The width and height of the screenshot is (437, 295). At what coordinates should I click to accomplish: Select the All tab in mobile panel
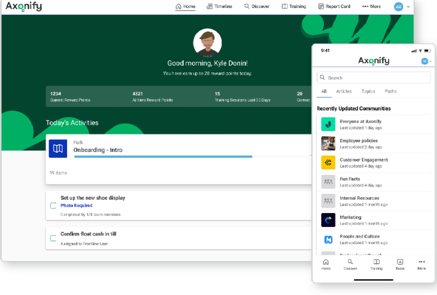tap(324, 91)
